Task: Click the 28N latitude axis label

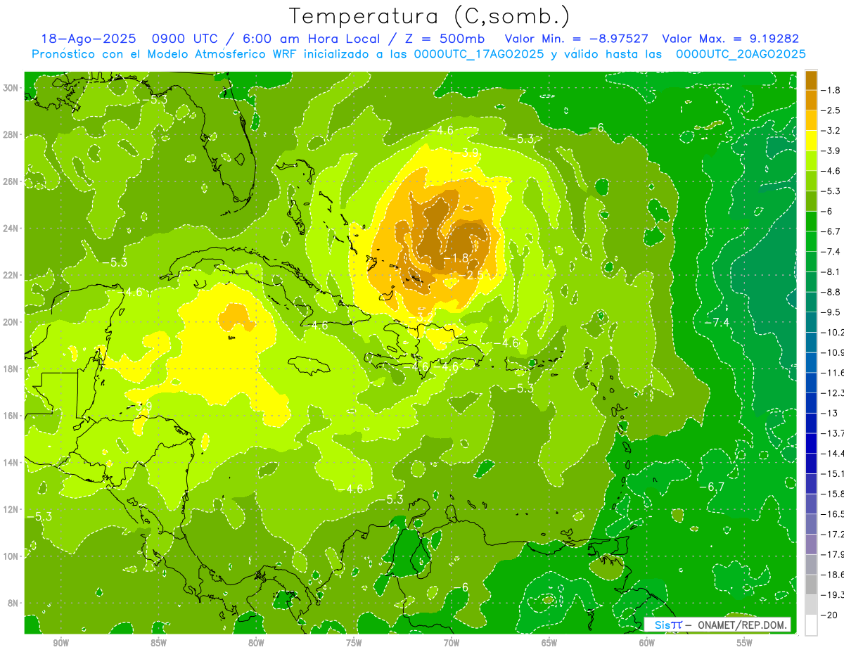Action: [11, 134]
